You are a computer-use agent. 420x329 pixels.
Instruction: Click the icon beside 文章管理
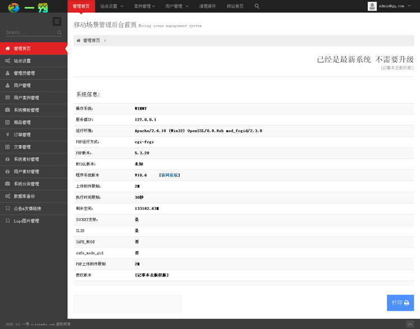click(8, 147)
